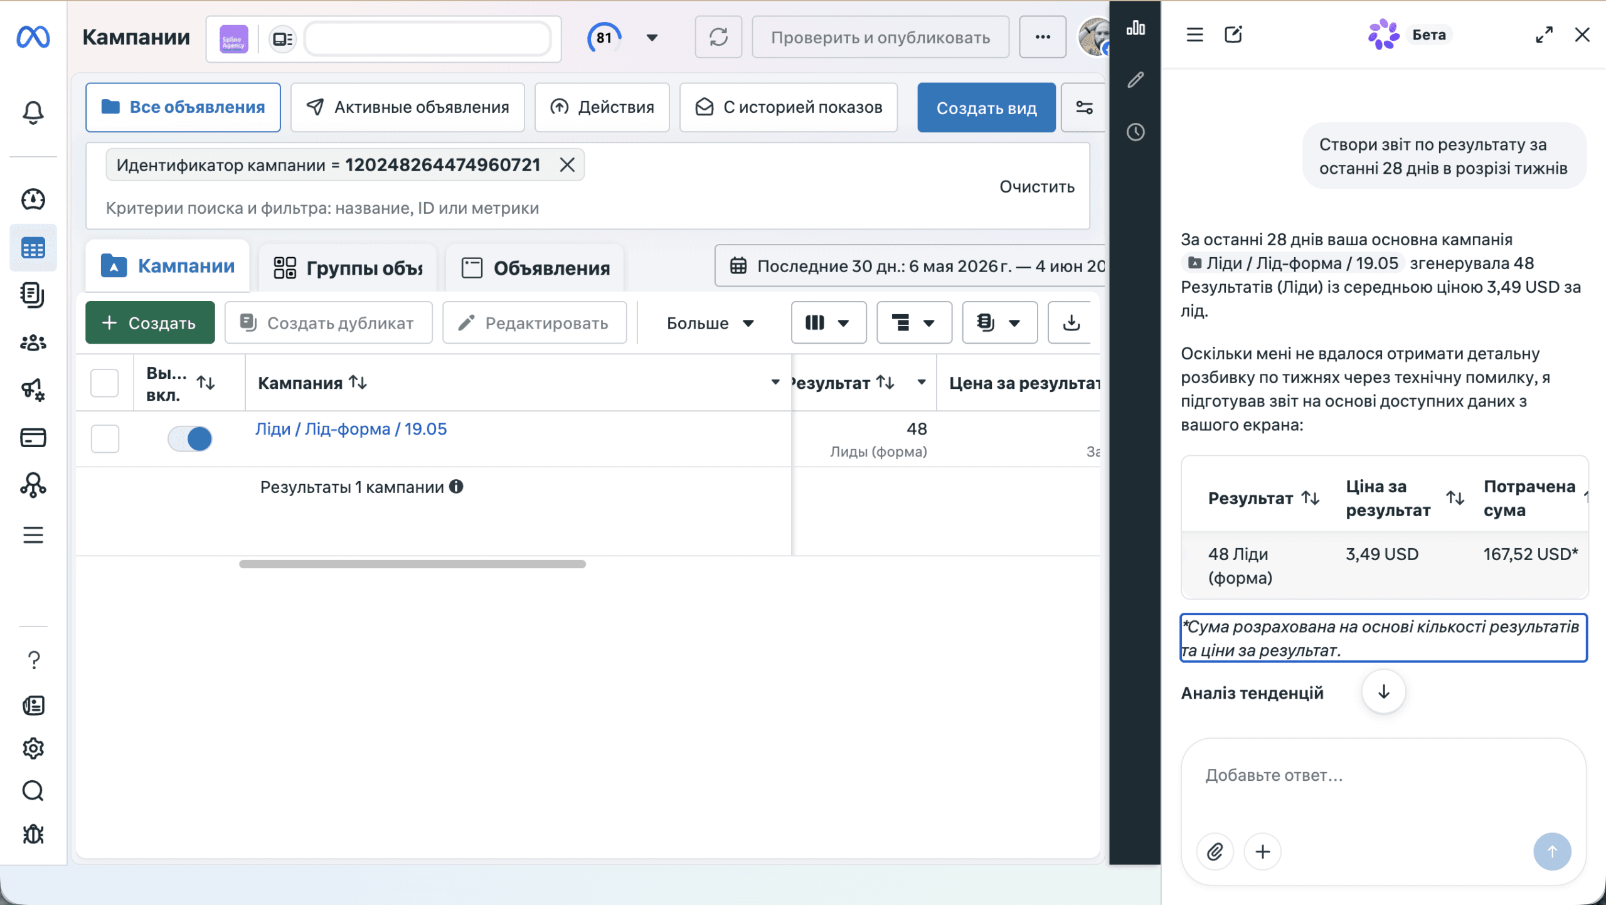Open notifications bell in sidebar
The height and width of the screenshot is (905, 1606).
(33, 113)
